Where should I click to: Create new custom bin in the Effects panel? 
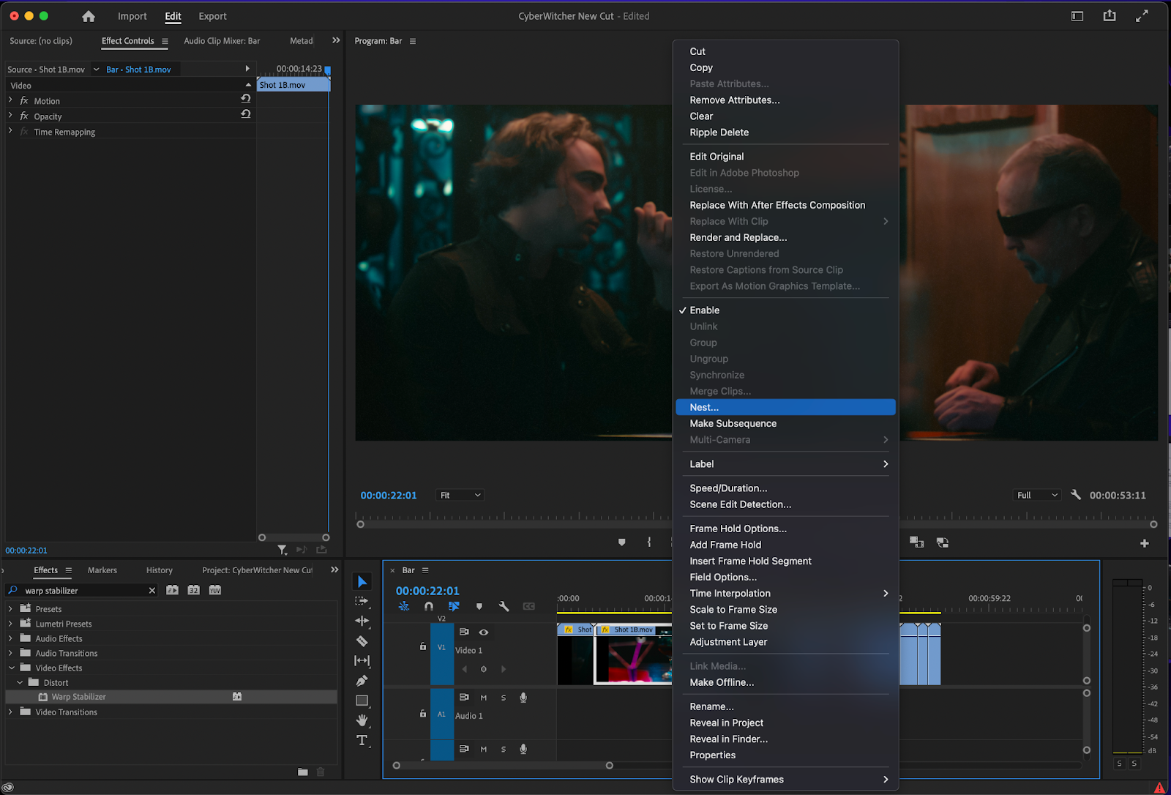[303, 772]
